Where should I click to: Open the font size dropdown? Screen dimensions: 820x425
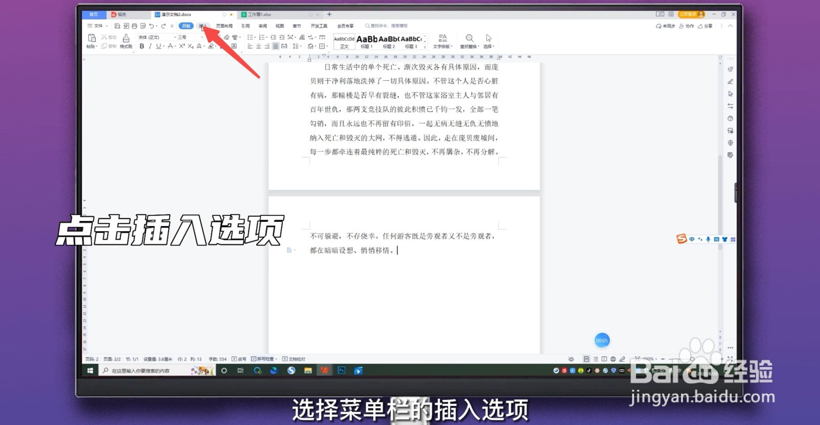201,37
